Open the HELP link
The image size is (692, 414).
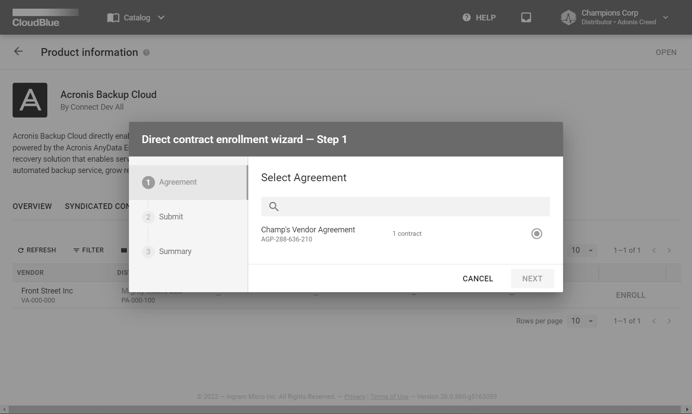click(x=486, y=18)
